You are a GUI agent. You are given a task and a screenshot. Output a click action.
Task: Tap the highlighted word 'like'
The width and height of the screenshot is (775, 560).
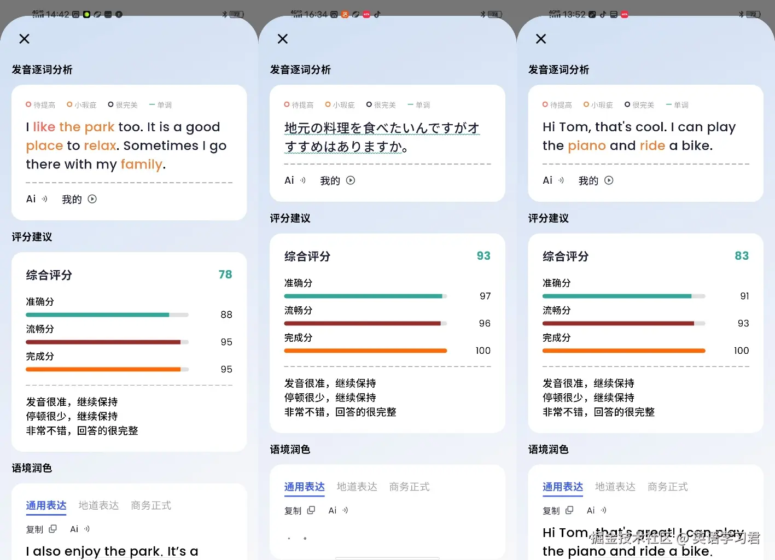tap(44, 127)
